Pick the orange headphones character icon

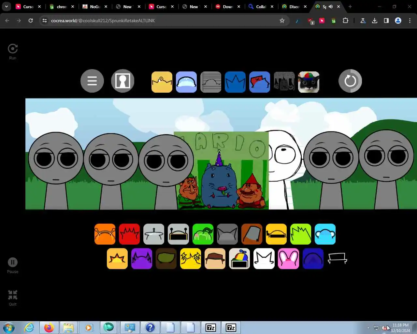(105, 234)
